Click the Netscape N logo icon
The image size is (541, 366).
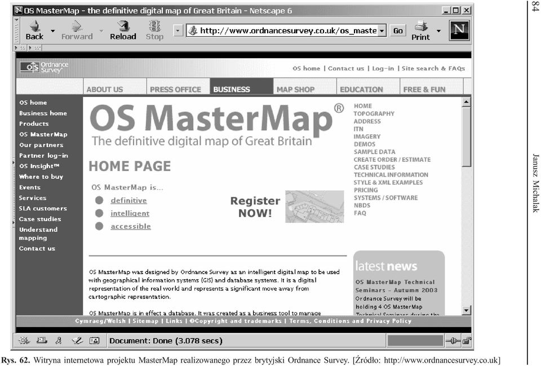click(x=459, y=30)
